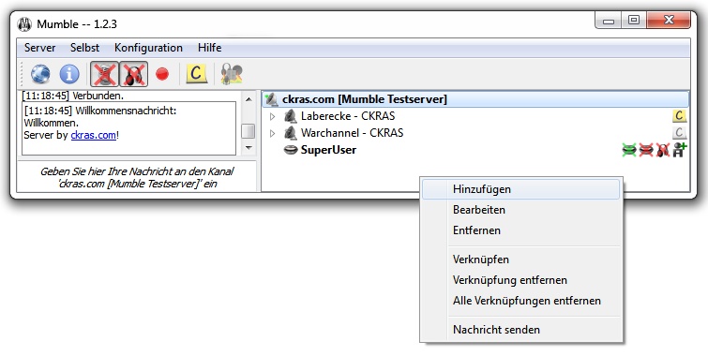
Task: Click the green-crossed lips icon beside SuperUser
Action: click(629, 150)
